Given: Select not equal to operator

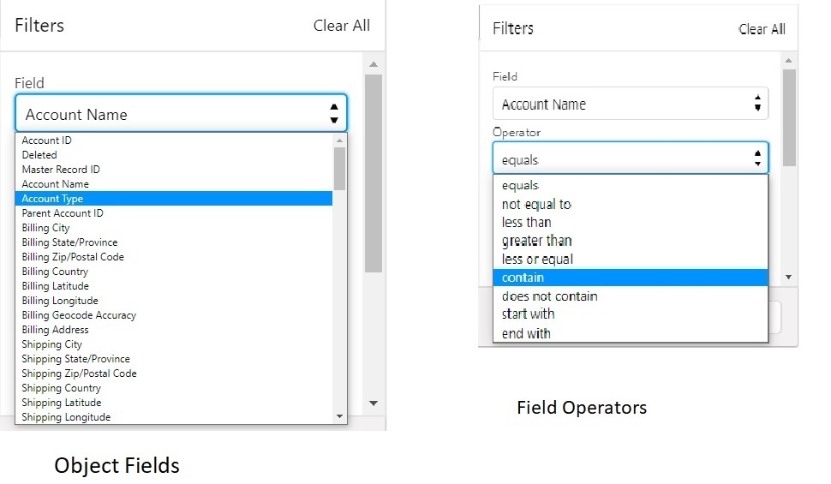Looking at the screenshot, I should [x=631, y=204].
